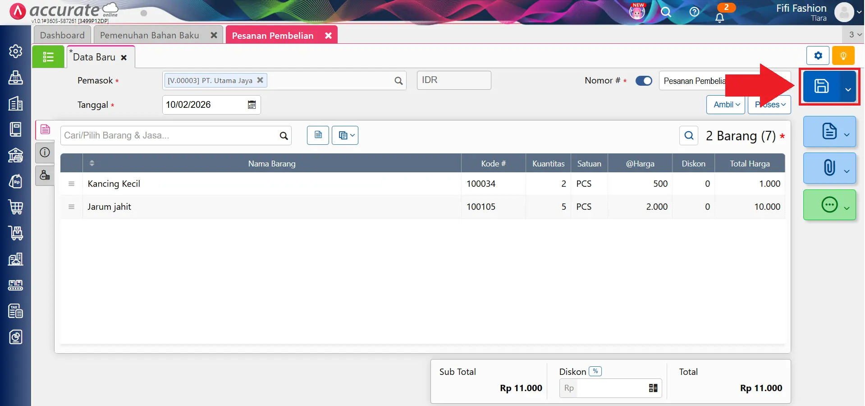
Task: Open the notifications bell icon
Action: coord(719,18)
